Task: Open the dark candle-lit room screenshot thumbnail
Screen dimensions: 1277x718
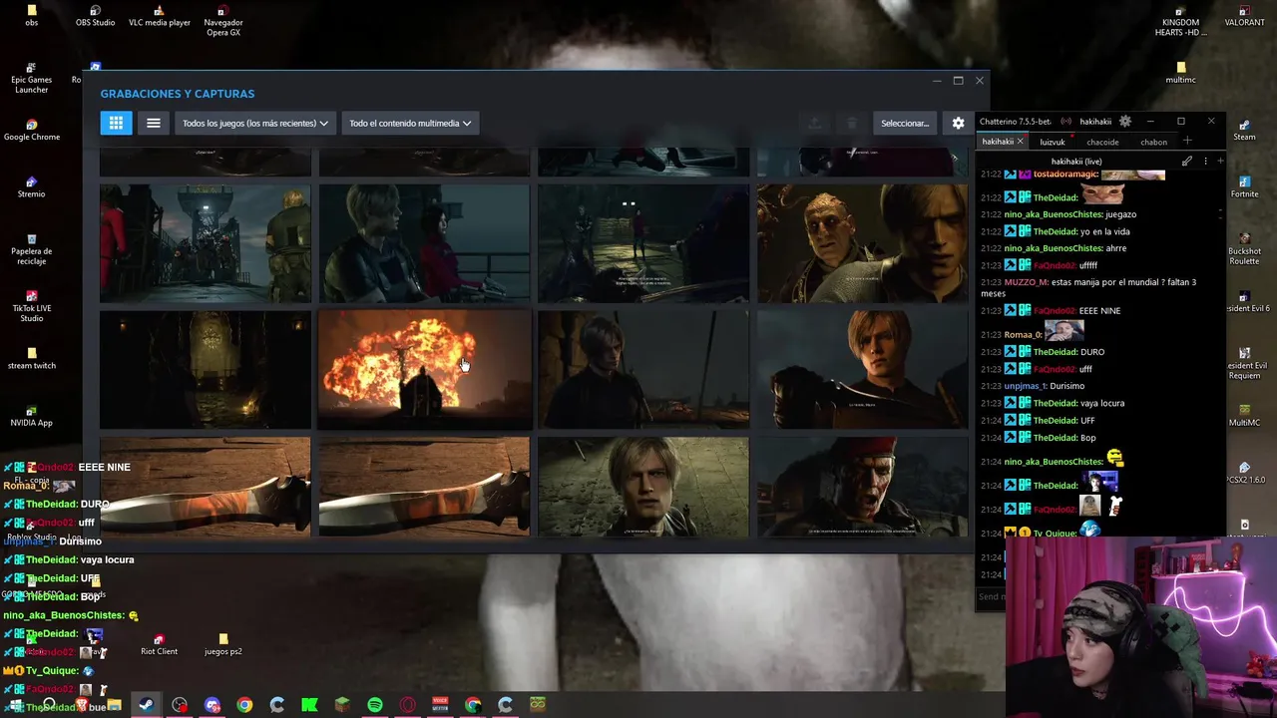Action: click(x=205, y=370)
